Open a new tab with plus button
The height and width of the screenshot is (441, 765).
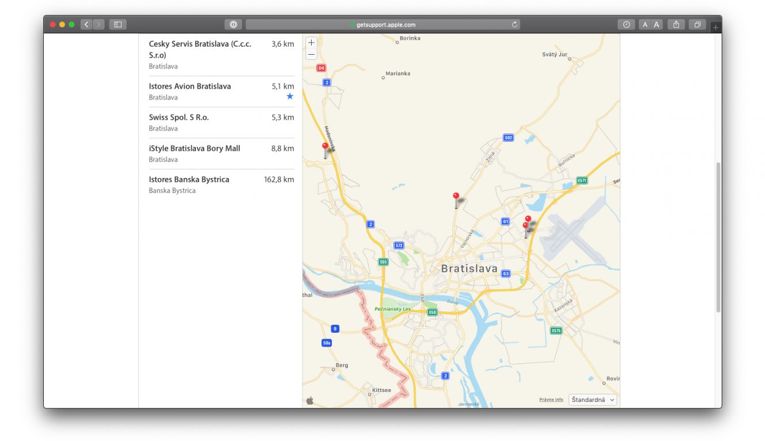point(715,27)
